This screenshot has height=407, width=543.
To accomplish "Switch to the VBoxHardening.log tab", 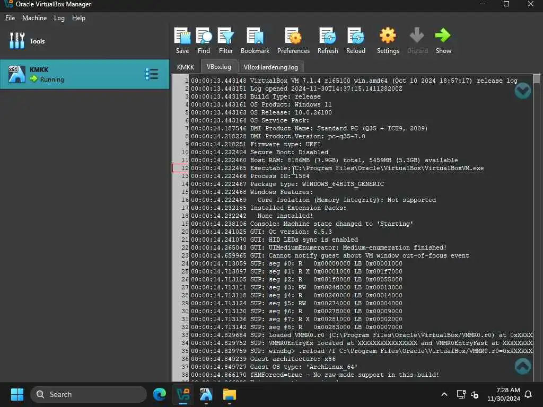I will 271,67.
